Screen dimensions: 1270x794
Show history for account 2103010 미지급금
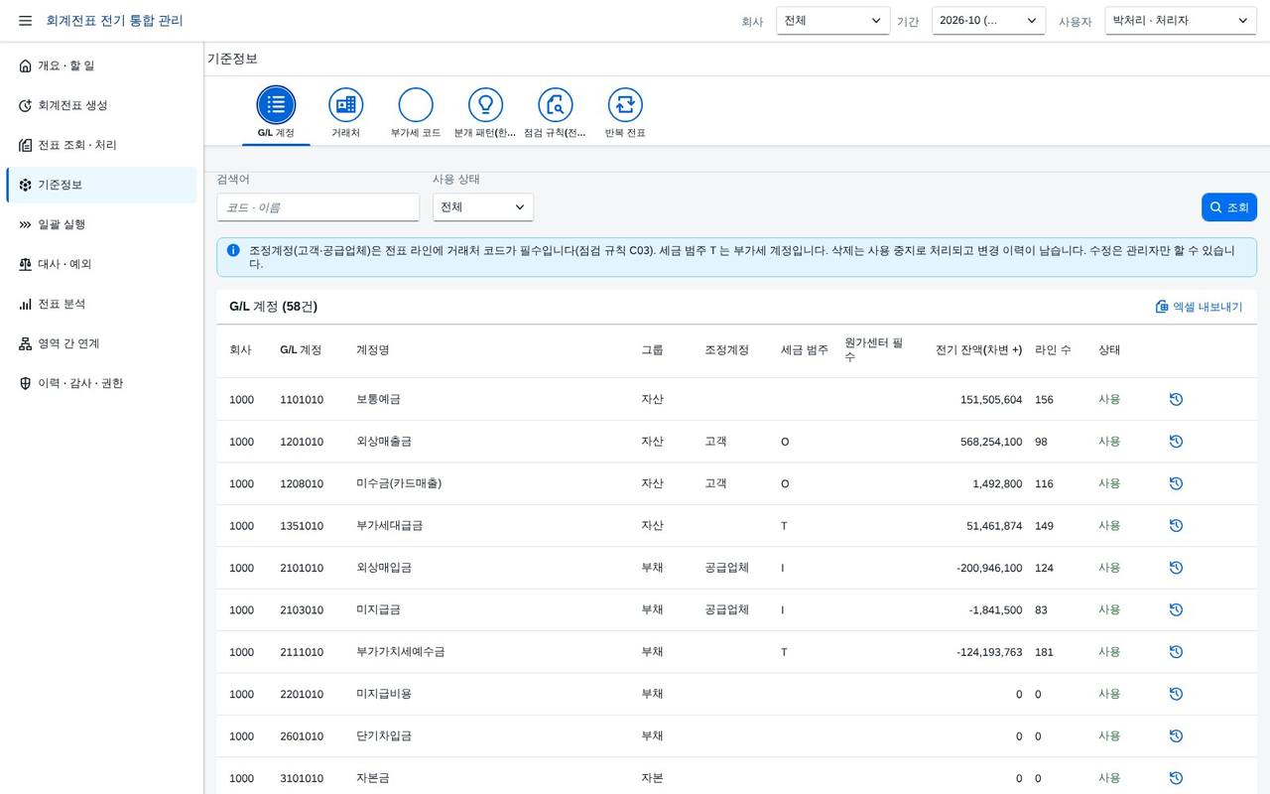[1176, 609]
